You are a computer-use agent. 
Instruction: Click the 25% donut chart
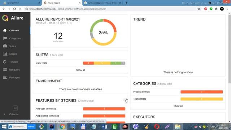tap(103, 32)
